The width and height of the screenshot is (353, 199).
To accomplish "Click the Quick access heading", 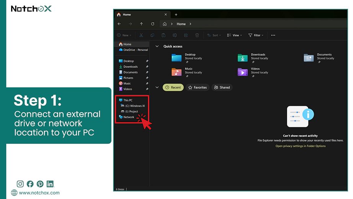I will 173,46.
